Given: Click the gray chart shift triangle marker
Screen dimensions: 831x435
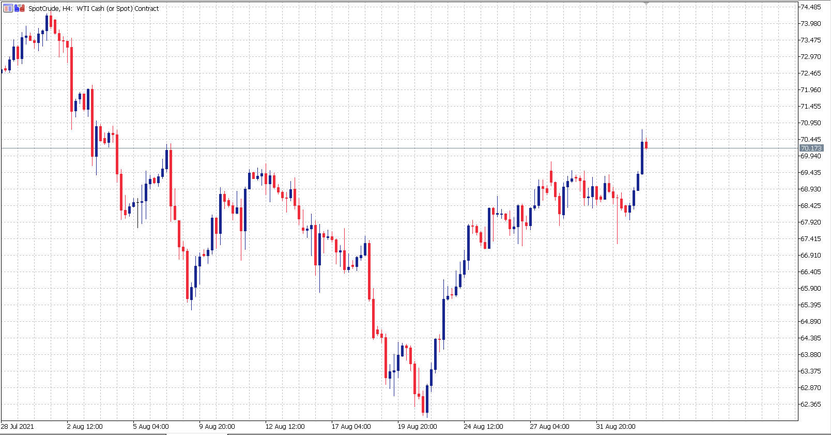Looking at the screenshot, I should coord(646,4).
